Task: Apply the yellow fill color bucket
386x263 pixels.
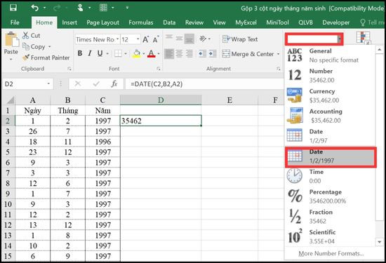Action: tap(137, 53)
